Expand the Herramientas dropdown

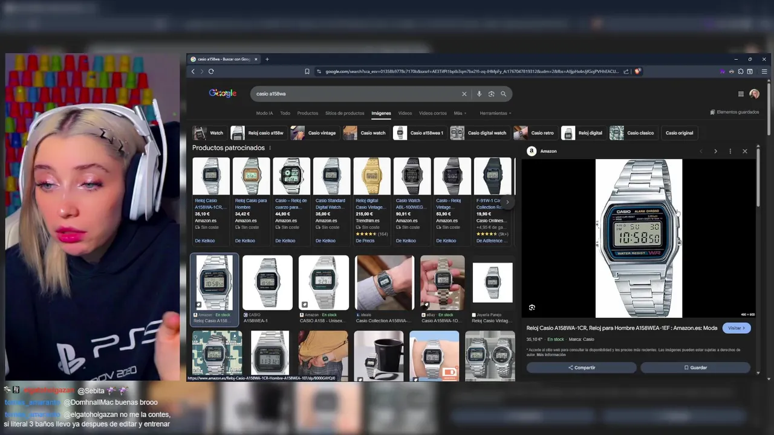tap(495, 113)
